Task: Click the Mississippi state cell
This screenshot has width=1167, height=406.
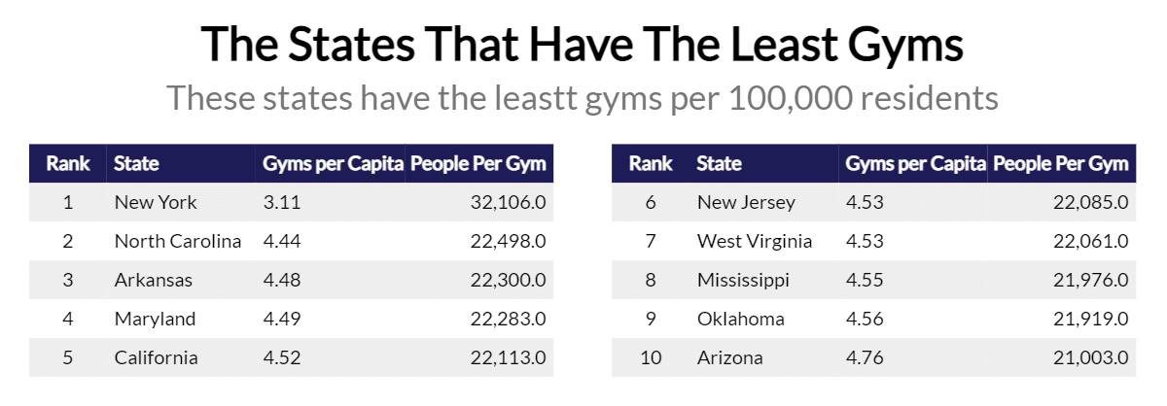Action: click(743, 280)
